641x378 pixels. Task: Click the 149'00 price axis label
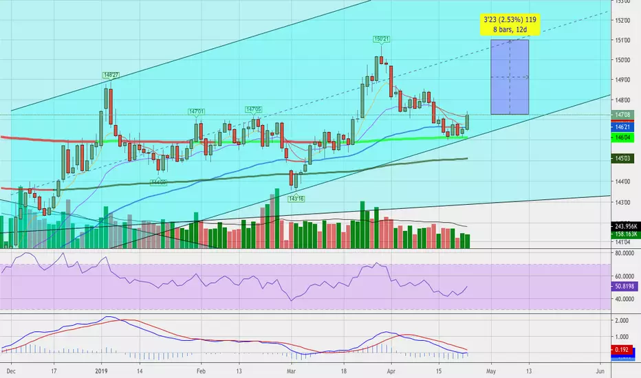point(622,80)
